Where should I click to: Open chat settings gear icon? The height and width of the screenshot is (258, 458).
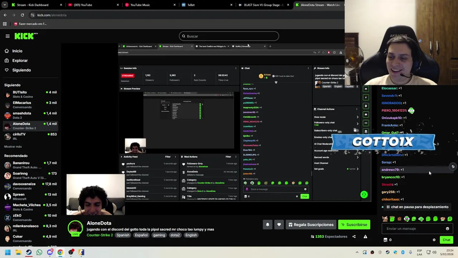click(434, 240)
